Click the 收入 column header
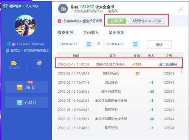The width and height of the screenshot is (189, 140). coord(151,56)
